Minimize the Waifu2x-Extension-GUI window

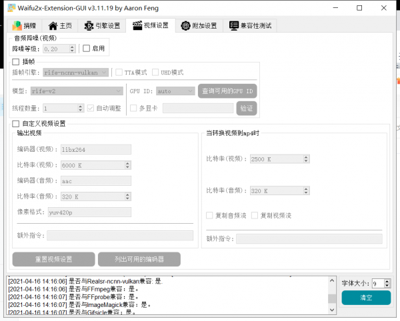pos(335,8)
